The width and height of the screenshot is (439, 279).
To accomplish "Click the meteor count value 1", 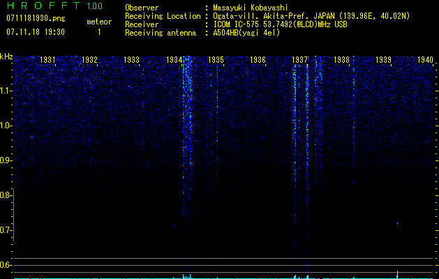I will [99, 32].
